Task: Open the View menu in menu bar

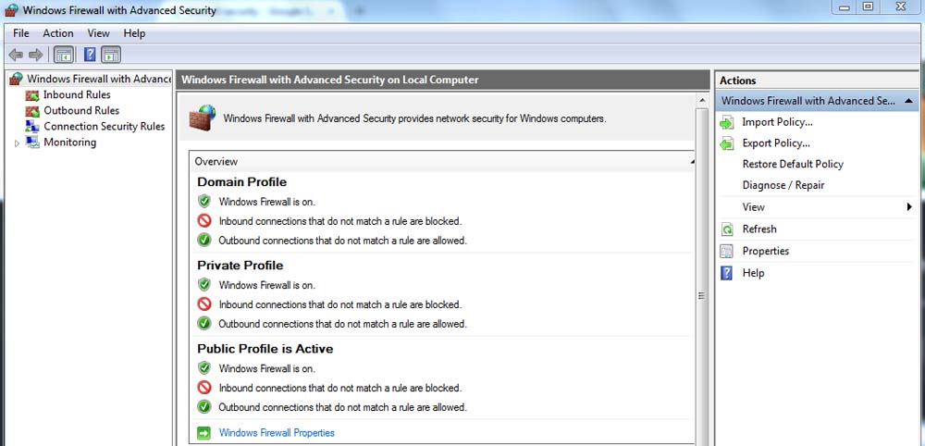Action: pos(99,33)
